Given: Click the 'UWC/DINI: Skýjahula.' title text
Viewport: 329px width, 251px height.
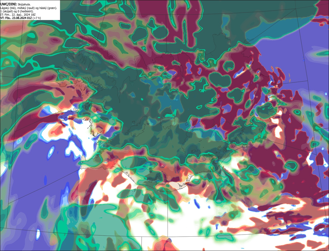Looking at the screenshot, I should click(x=15, y=4).
